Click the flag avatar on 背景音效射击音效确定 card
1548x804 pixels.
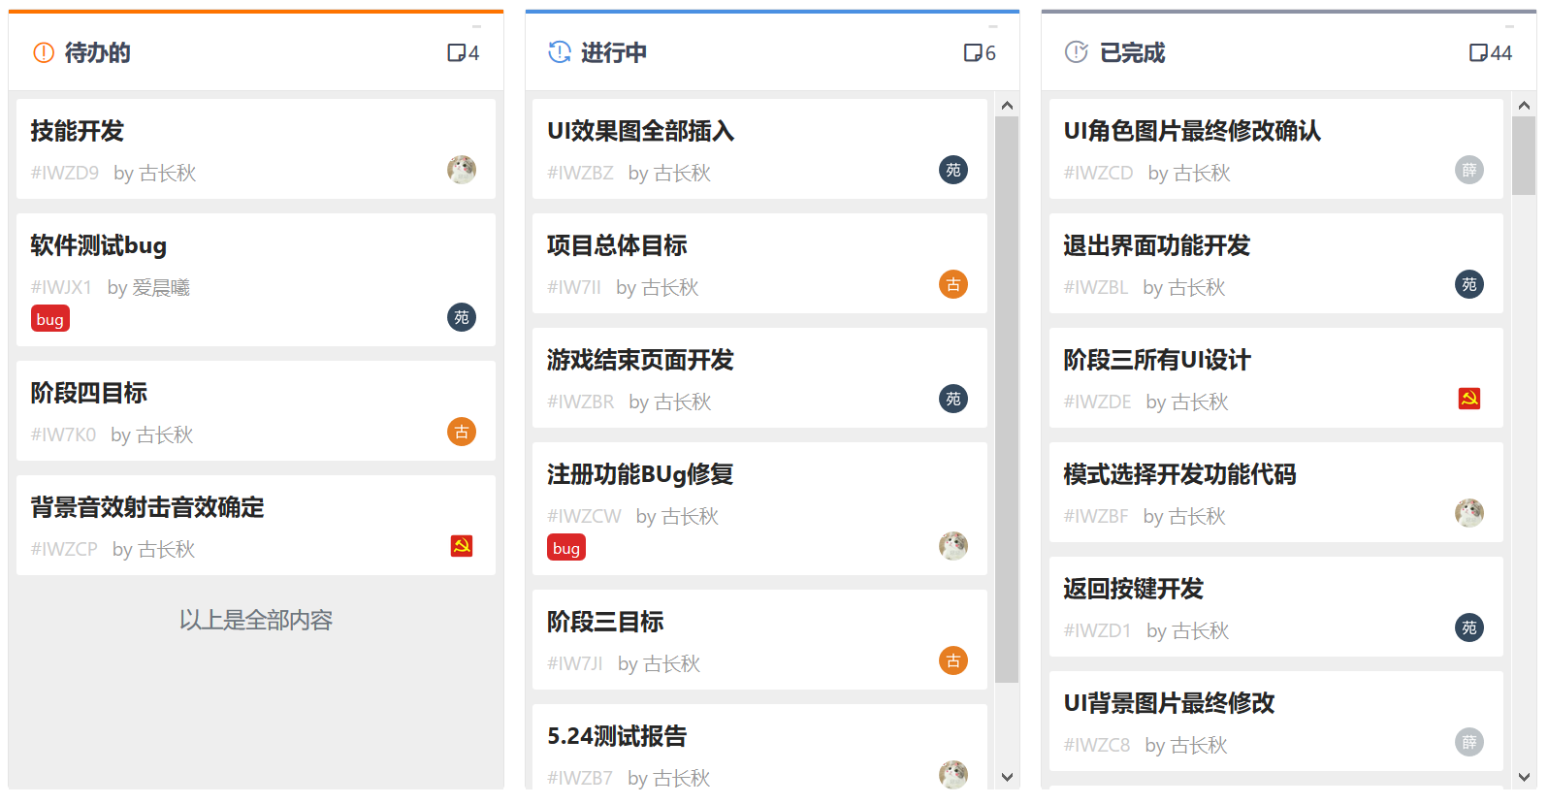tap(462, 546)
